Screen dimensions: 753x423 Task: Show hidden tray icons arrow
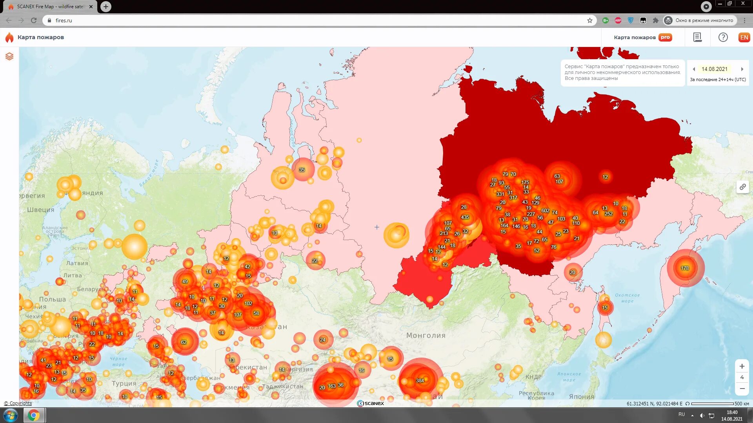click(692, 415)
